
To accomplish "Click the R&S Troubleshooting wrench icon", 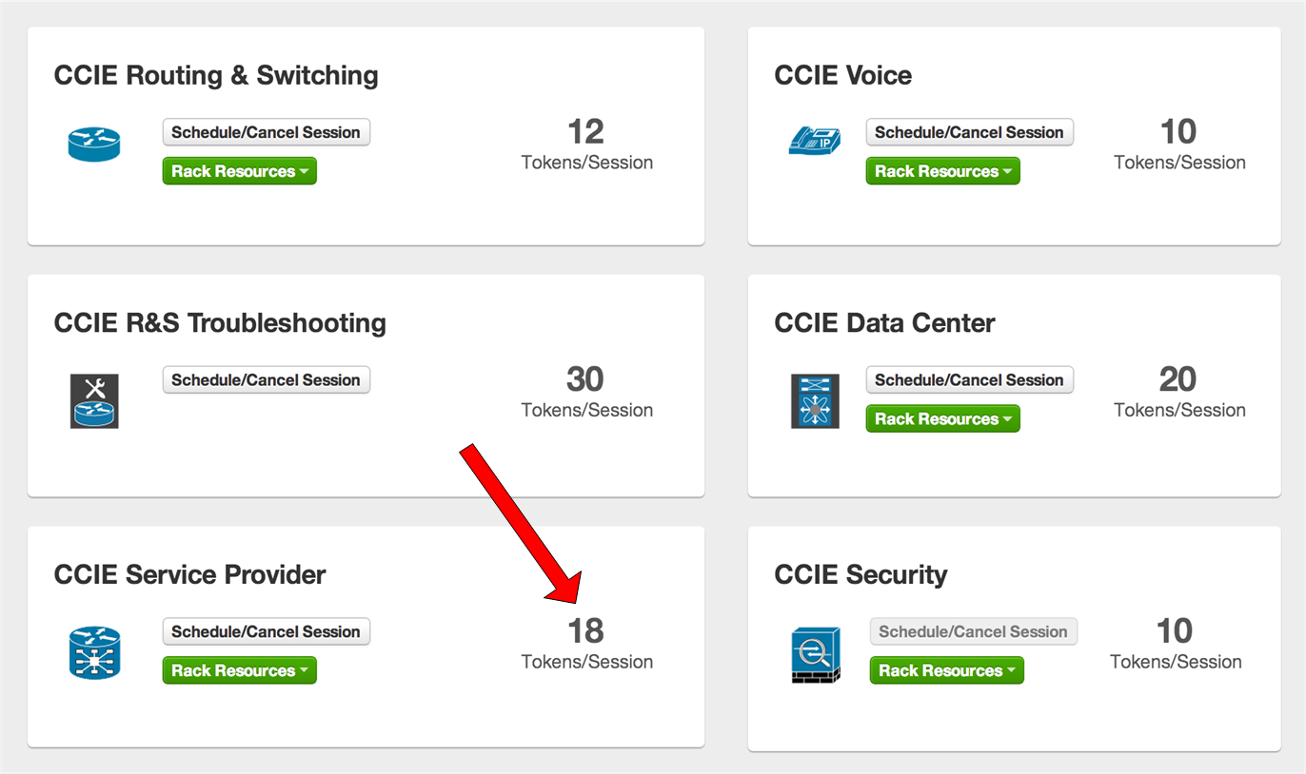I will (94, 400).
